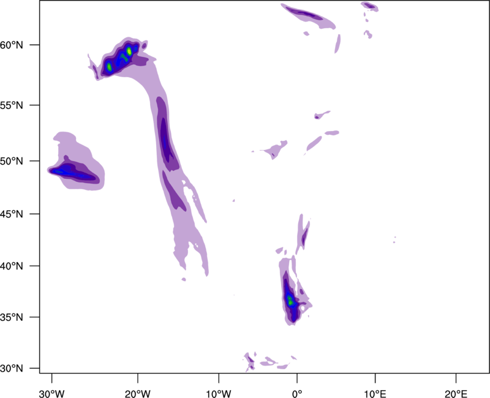Click the 20°E longitude label
490x398 pixels.
pyautogui.click(x=456, y=394)
